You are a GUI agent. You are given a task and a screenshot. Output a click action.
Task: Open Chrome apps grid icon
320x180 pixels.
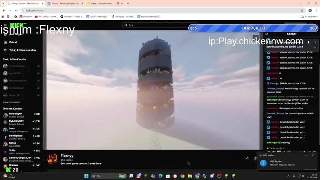[8, 17]
